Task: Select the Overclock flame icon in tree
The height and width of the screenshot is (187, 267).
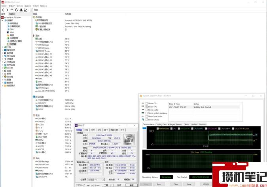Action: (x=8, y=35)
